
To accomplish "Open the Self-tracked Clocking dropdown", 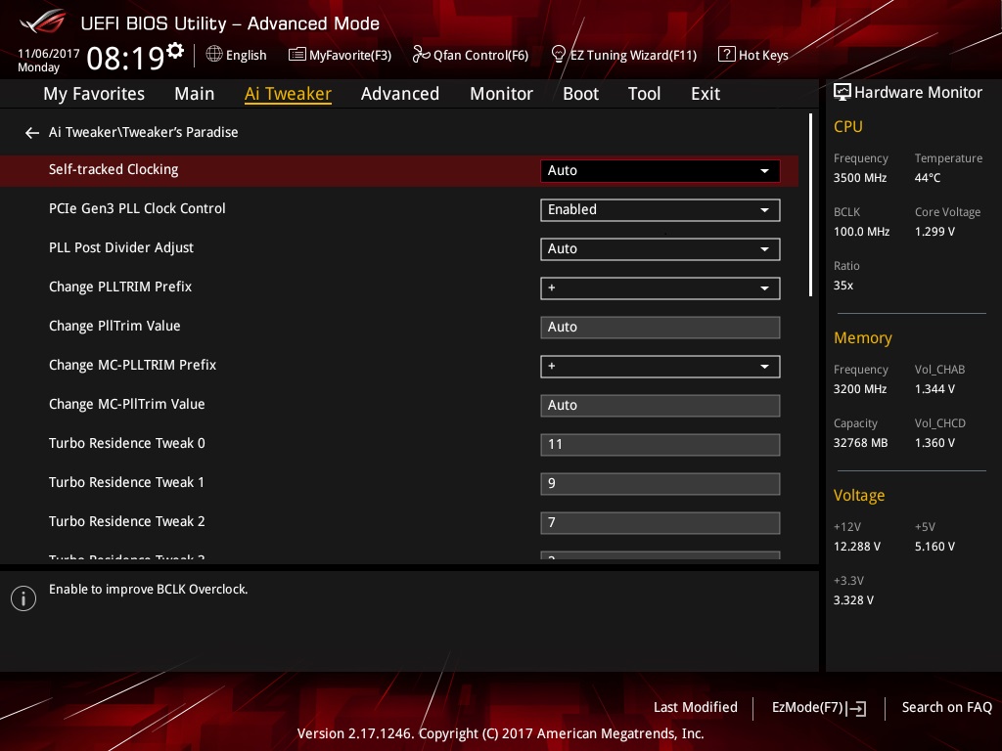I will point(660,170).
